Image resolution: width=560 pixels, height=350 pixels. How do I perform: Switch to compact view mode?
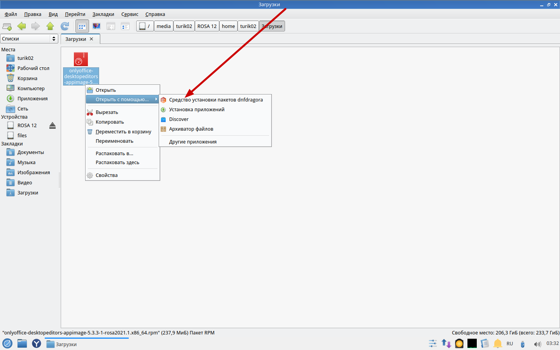[111, 26]
